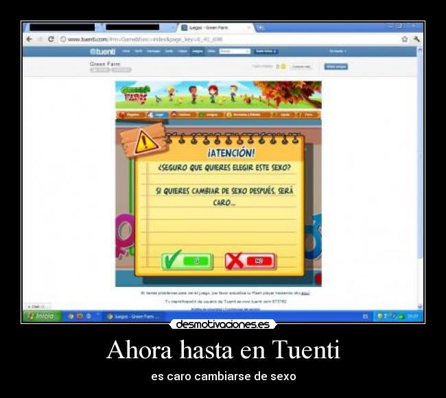Screen dimensions: 446x398
Task: Click the blue button right of search
Action: tap(266, 51)
